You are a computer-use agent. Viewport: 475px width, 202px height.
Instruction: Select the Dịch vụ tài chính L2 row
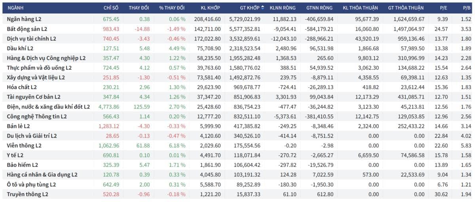point(237,39)
